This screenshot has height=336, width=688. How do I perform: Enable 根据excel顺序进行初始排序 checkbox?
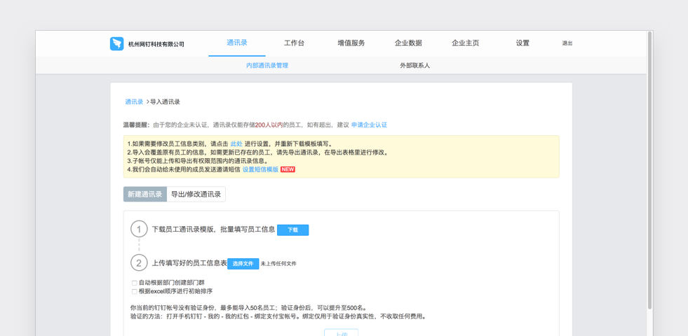pyautogui.click(x=134, y=291)
